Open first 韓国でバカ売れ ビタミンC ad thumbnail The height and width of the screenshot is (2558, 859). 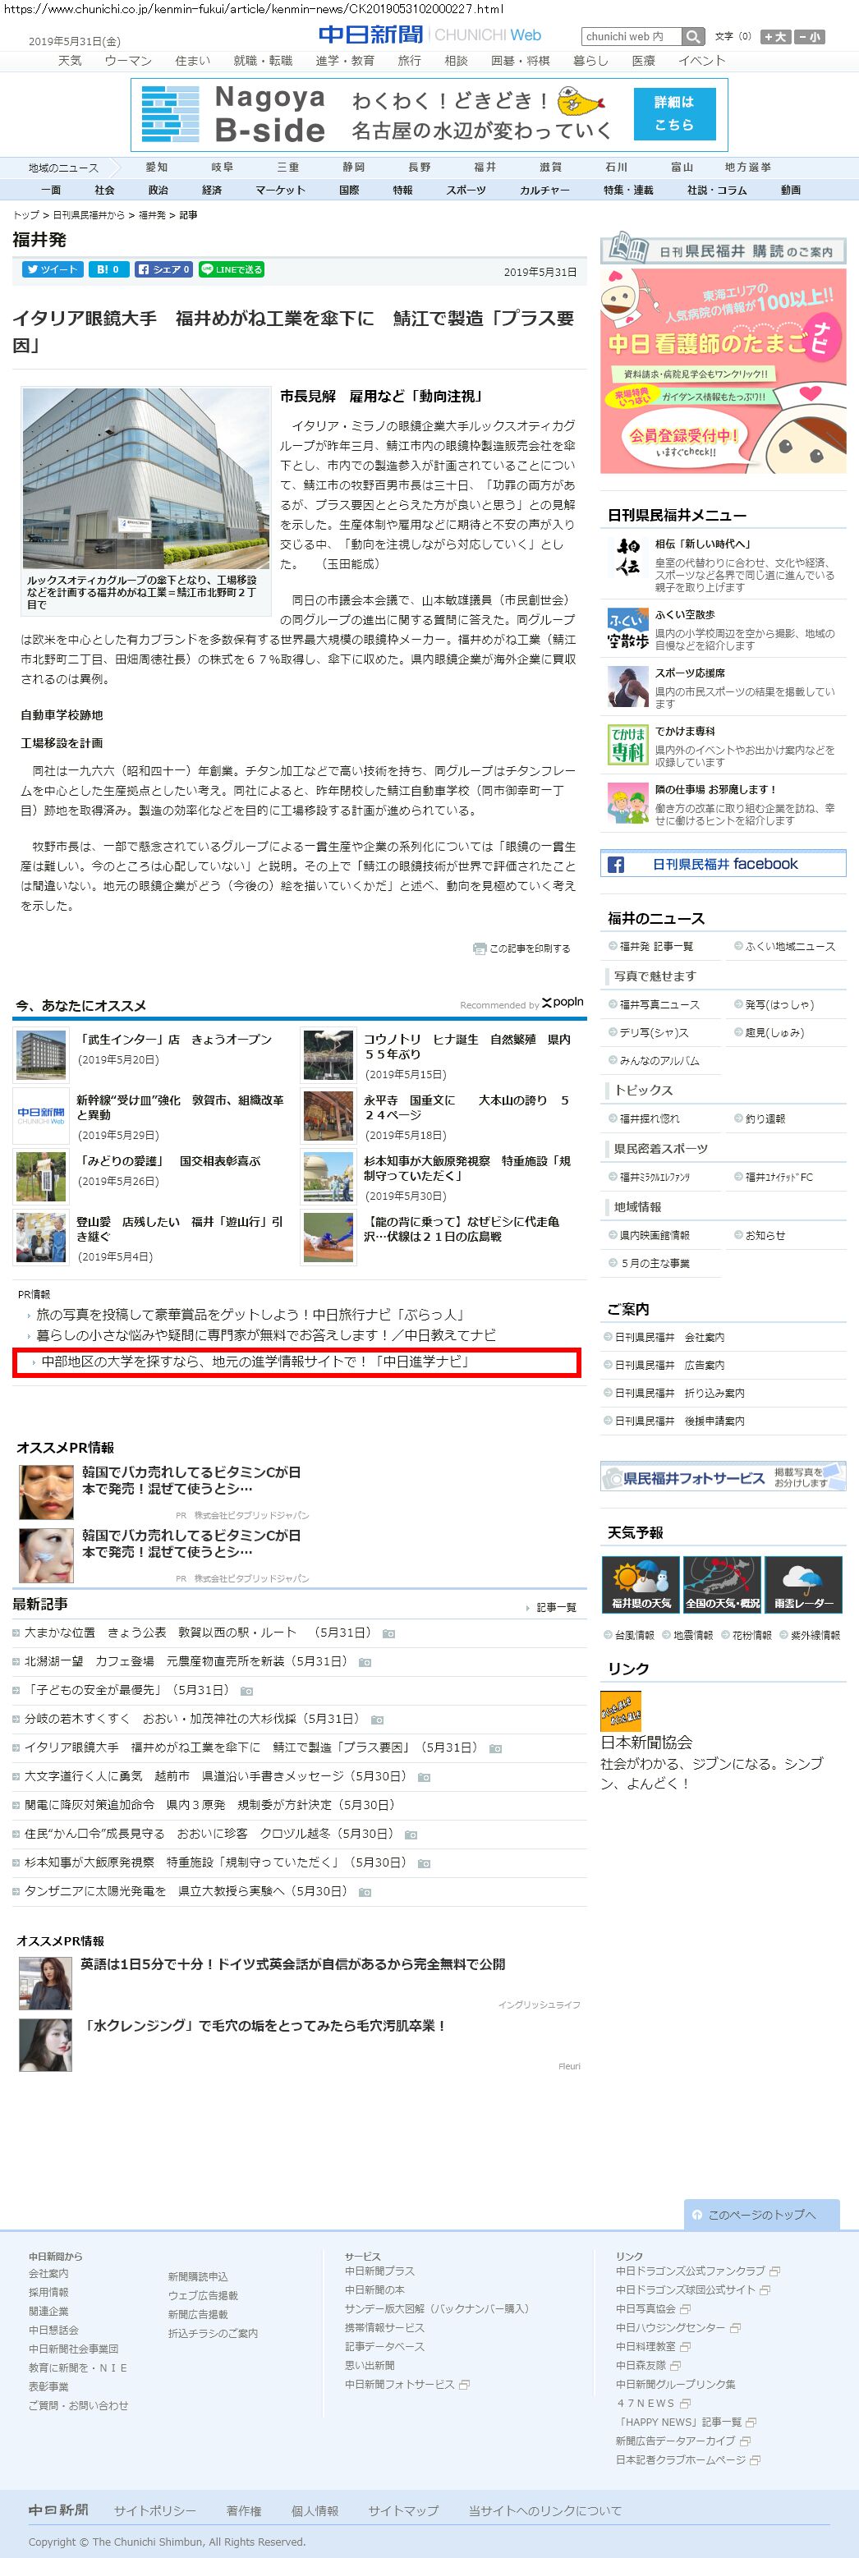[46, 1491]
